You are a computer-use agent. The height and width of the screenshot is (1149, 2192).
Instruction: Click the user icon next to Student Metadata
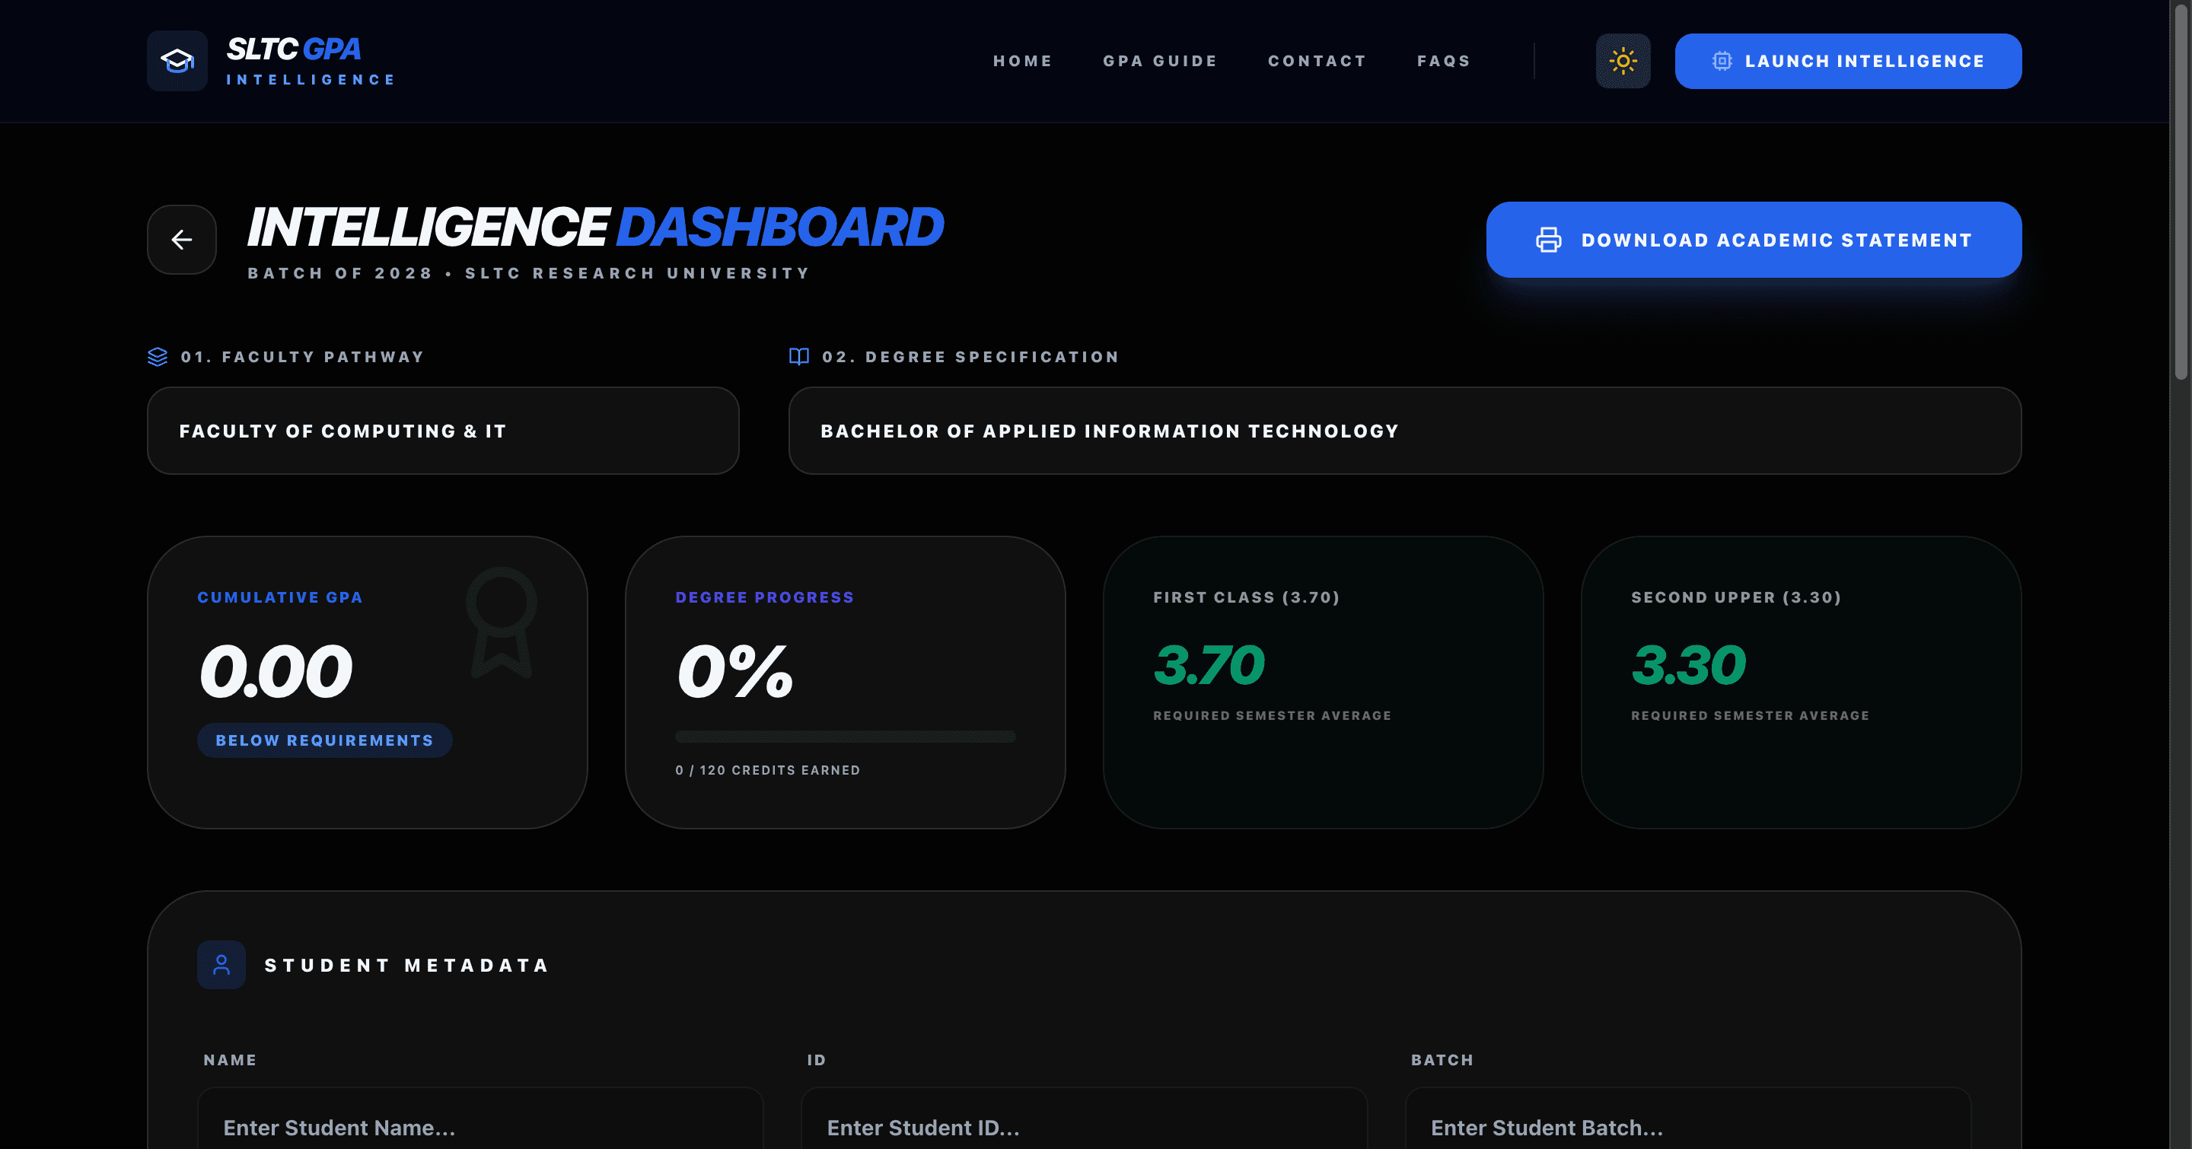click(221, 964)
